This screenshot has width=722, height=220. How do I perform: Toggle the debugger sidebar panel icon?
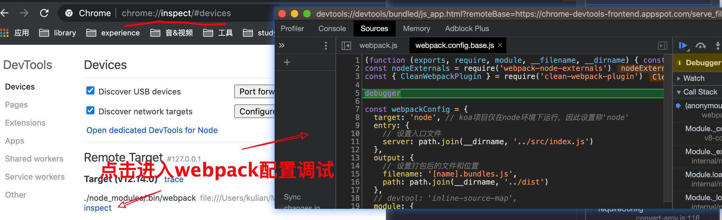point(662,46)
